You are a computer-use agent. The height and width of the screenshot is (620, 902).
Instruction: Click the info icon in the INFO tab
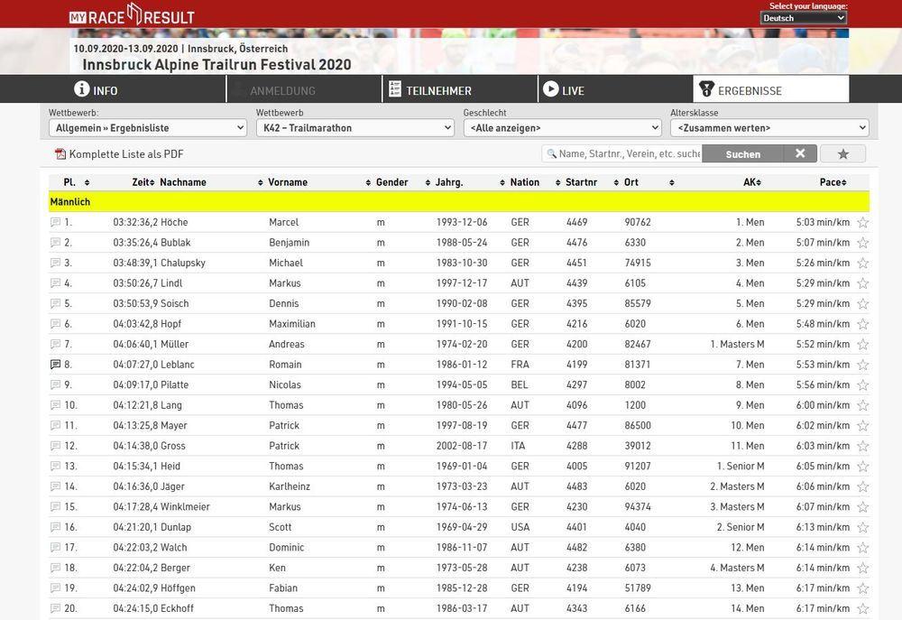tap(82, 89)
